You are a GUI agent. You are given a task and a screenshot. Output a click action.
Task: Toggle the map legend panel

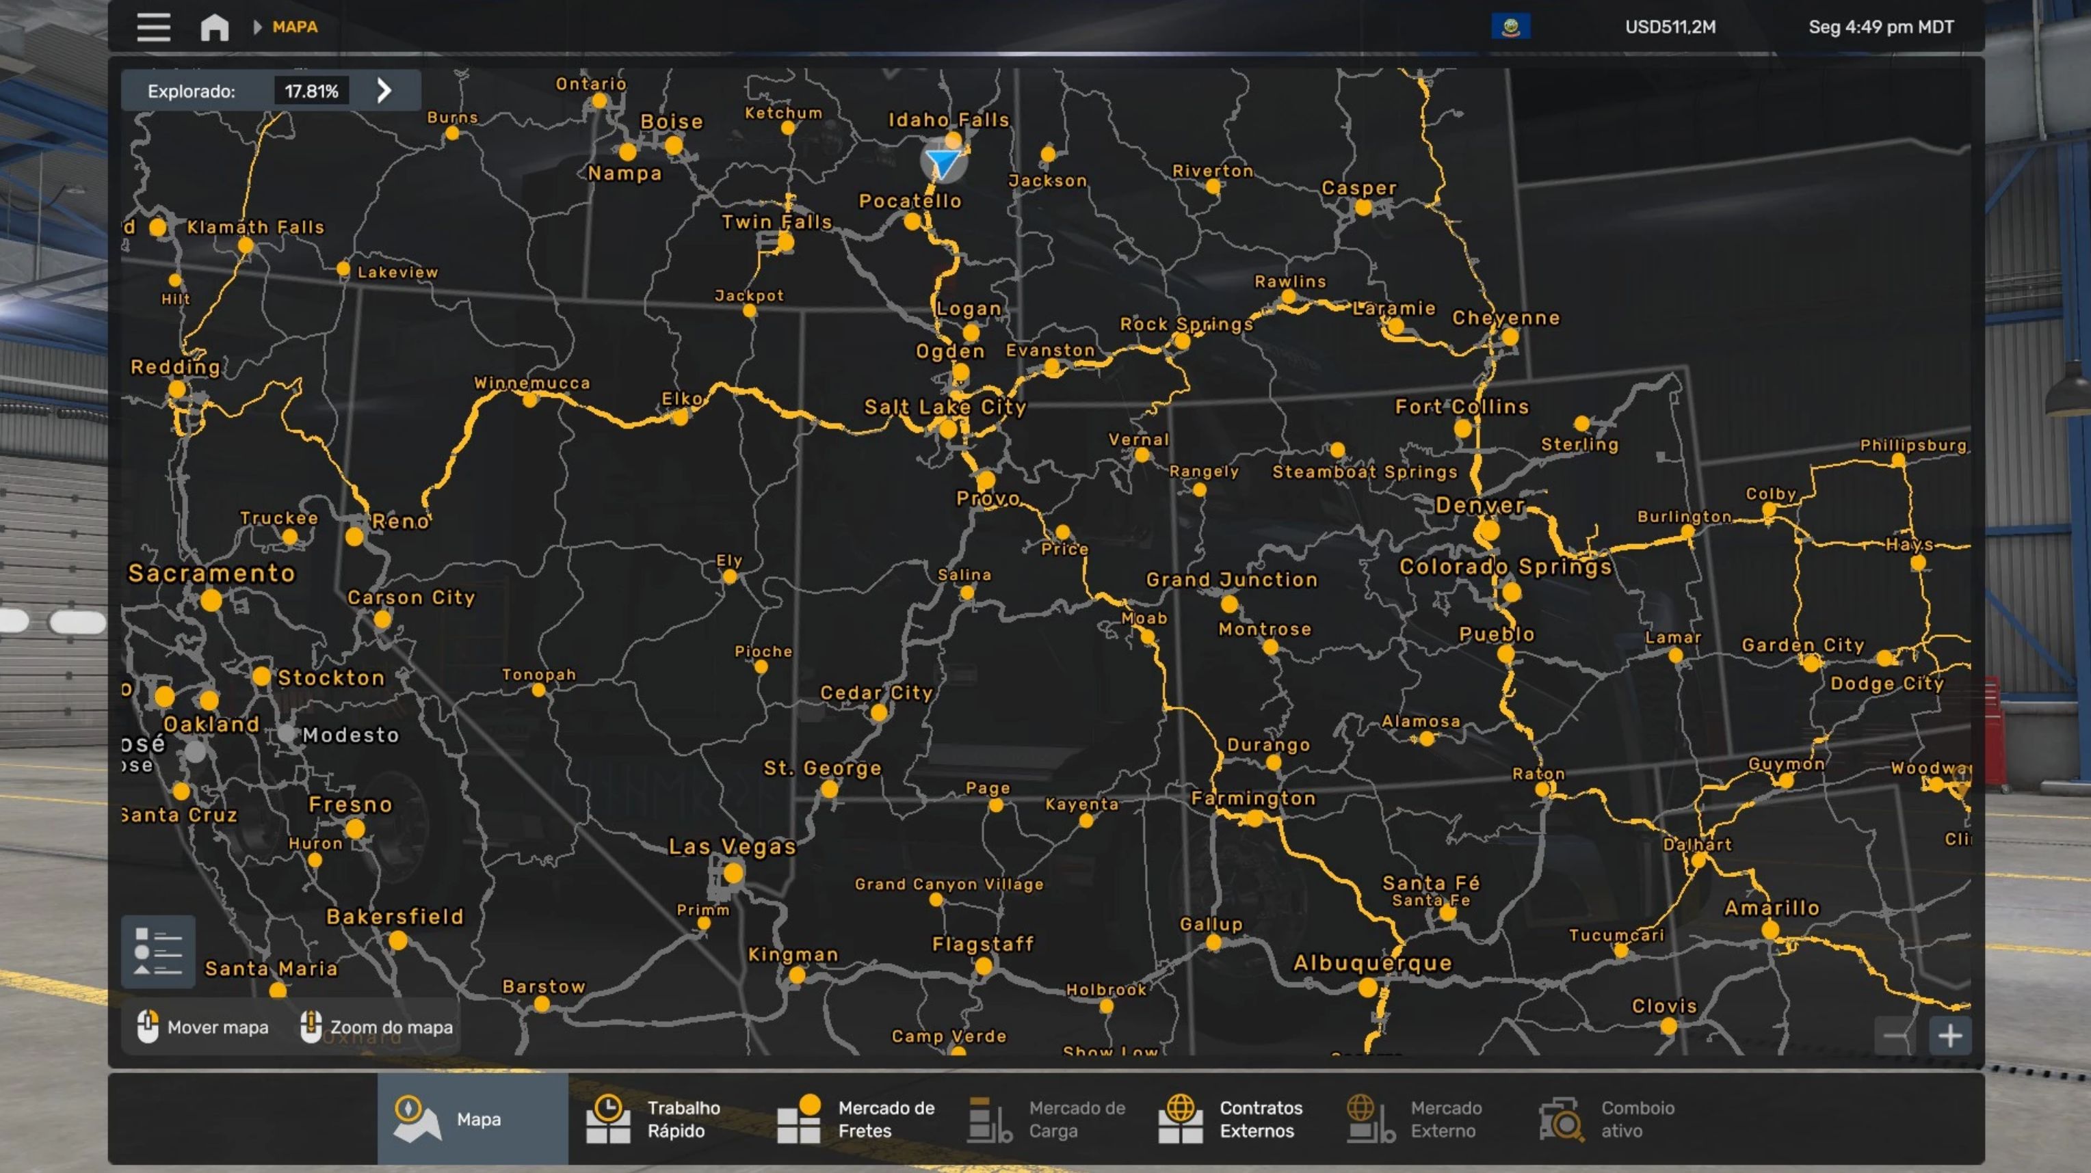(x=158, y=951)
